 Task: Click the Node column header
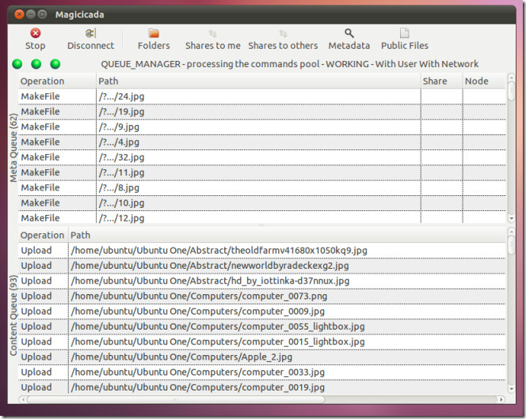[484, 81]
